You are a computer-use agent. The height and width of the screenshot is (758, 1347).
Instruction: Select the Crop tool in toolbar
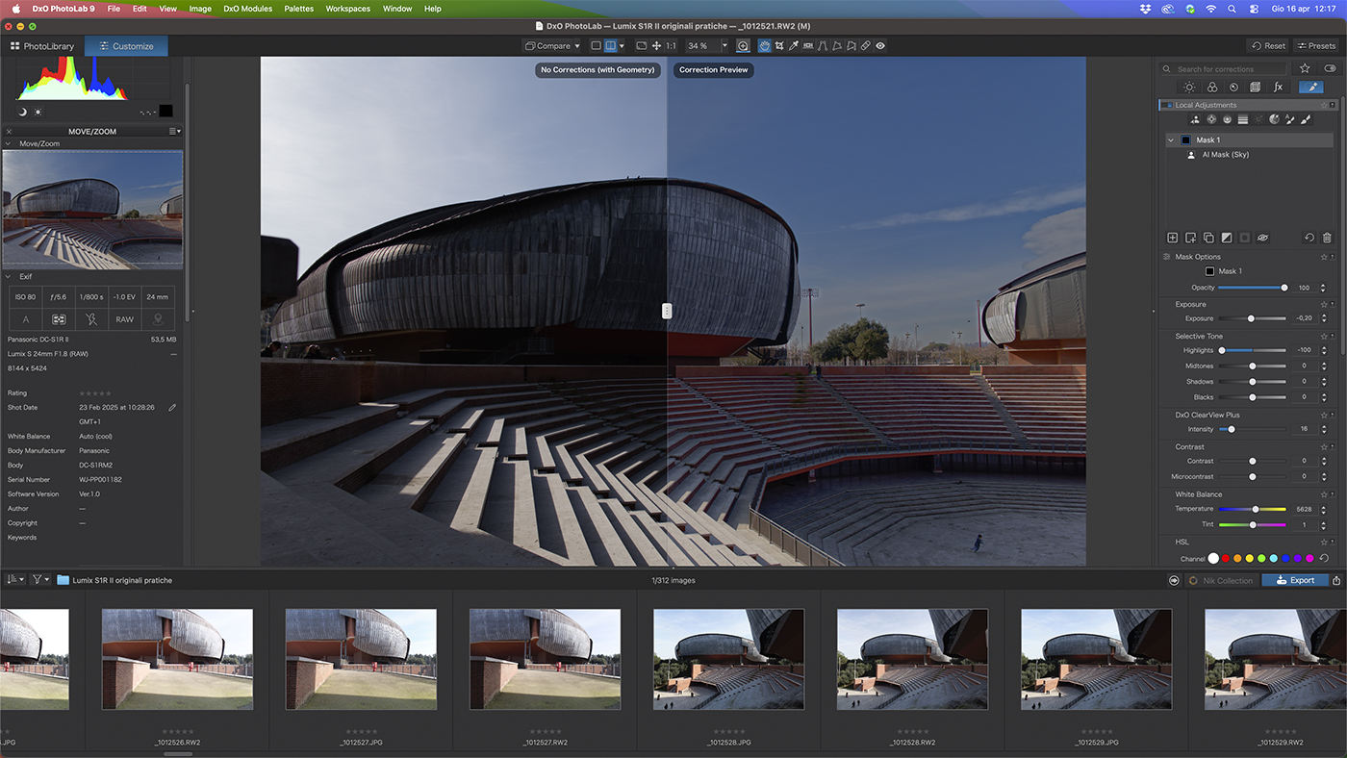777,46
